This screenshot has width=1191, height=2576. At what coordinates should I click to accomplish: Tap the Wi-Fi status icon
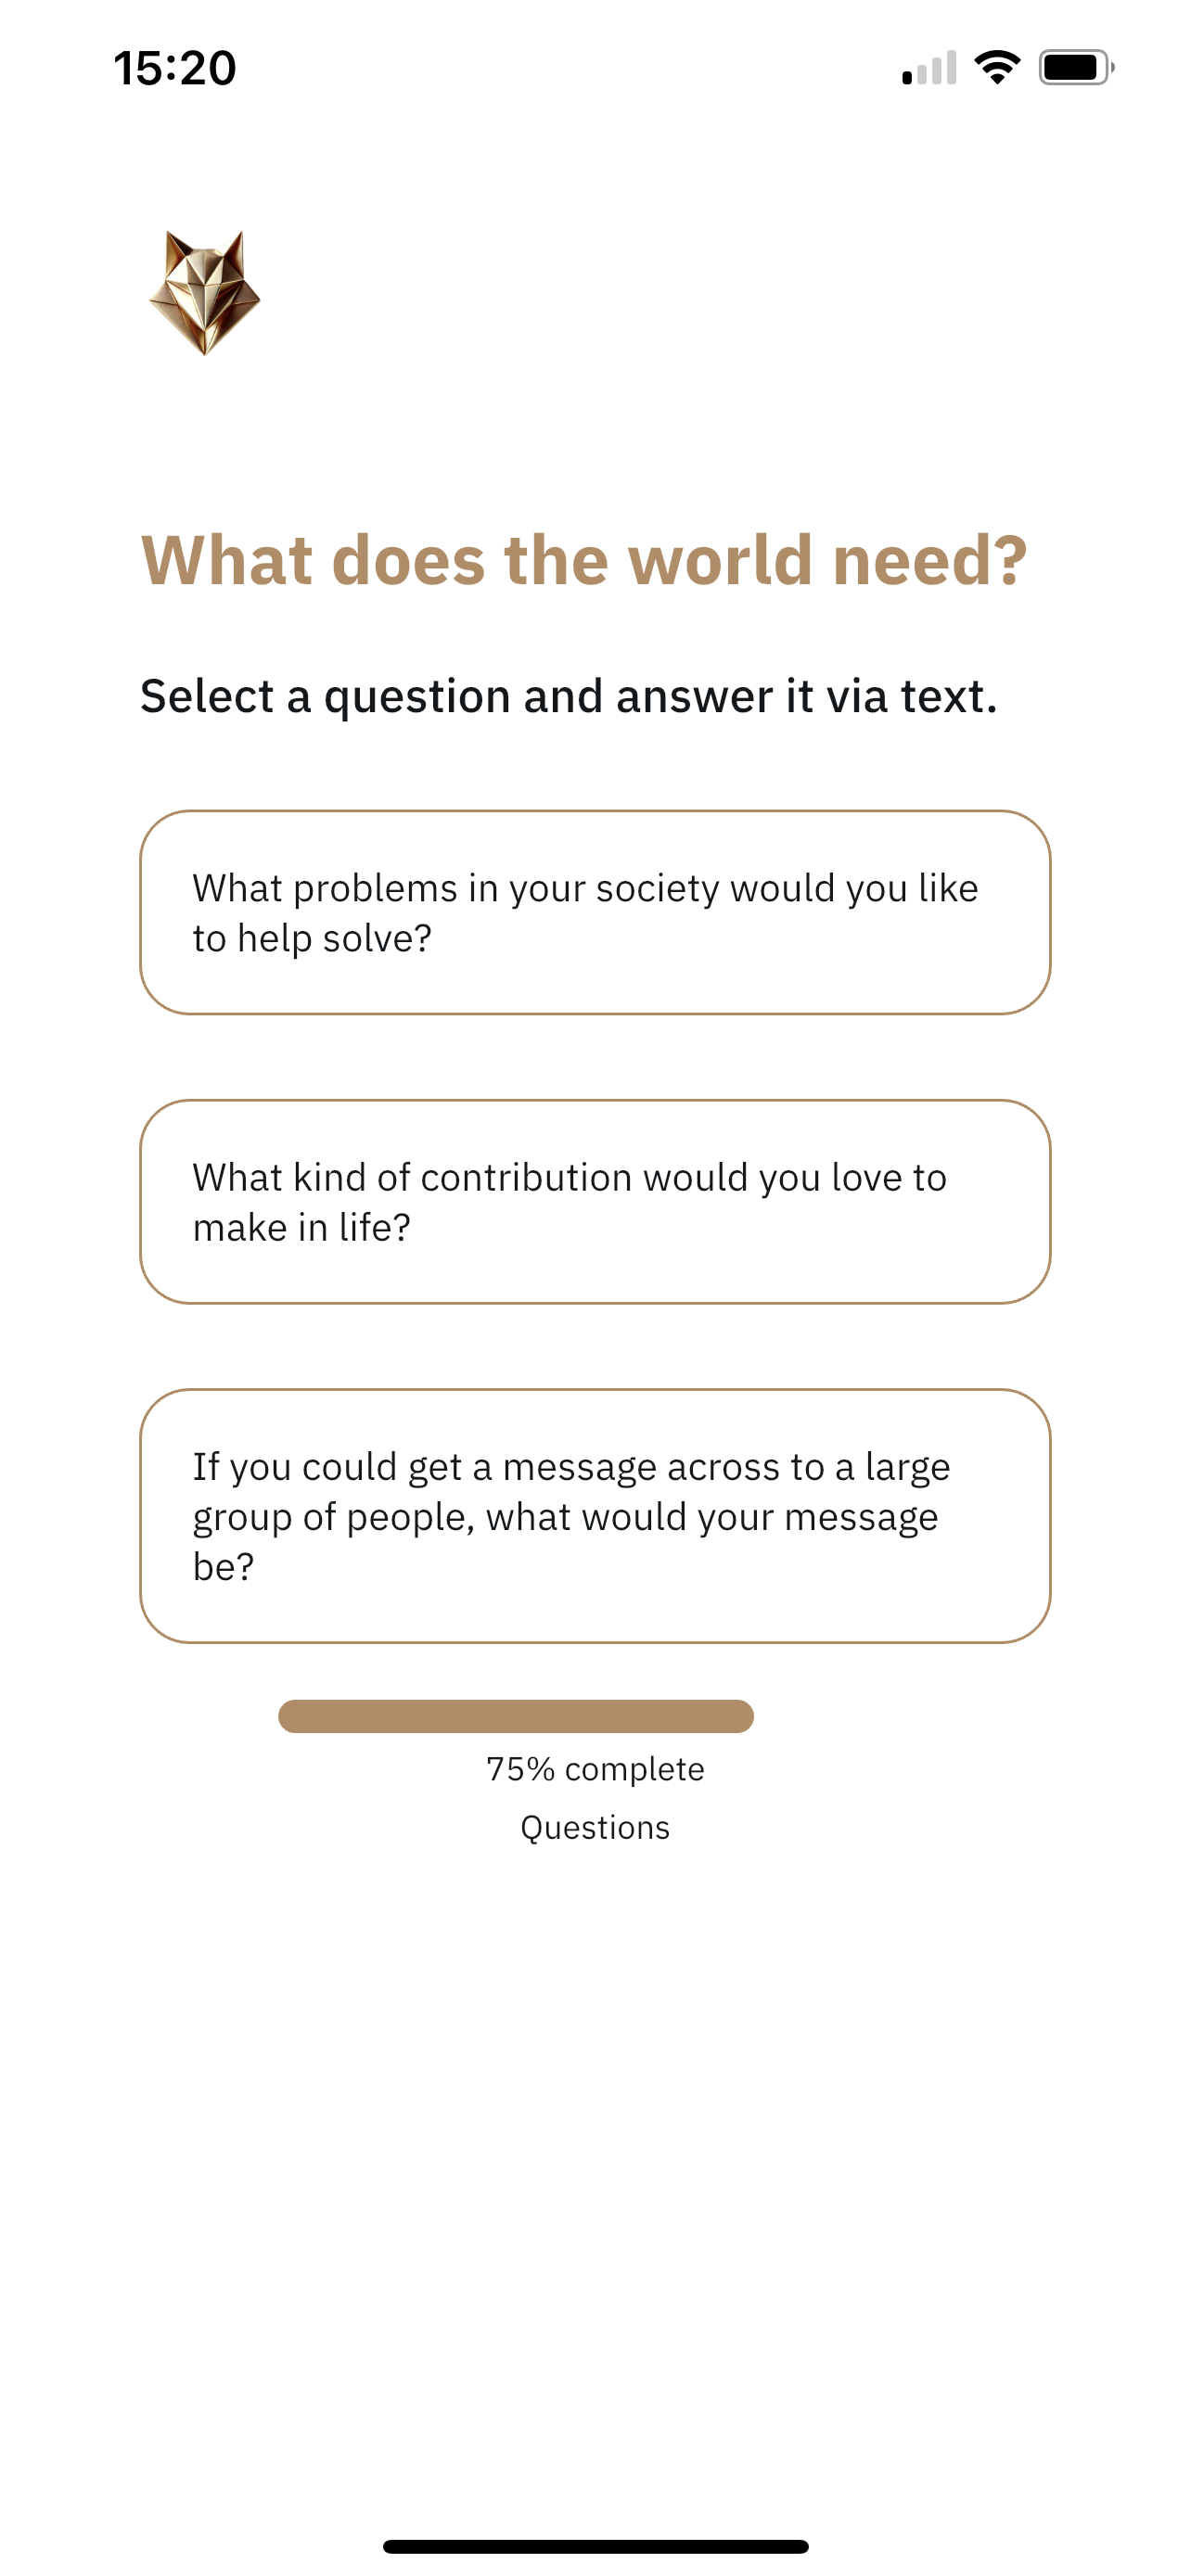[996, 67]
